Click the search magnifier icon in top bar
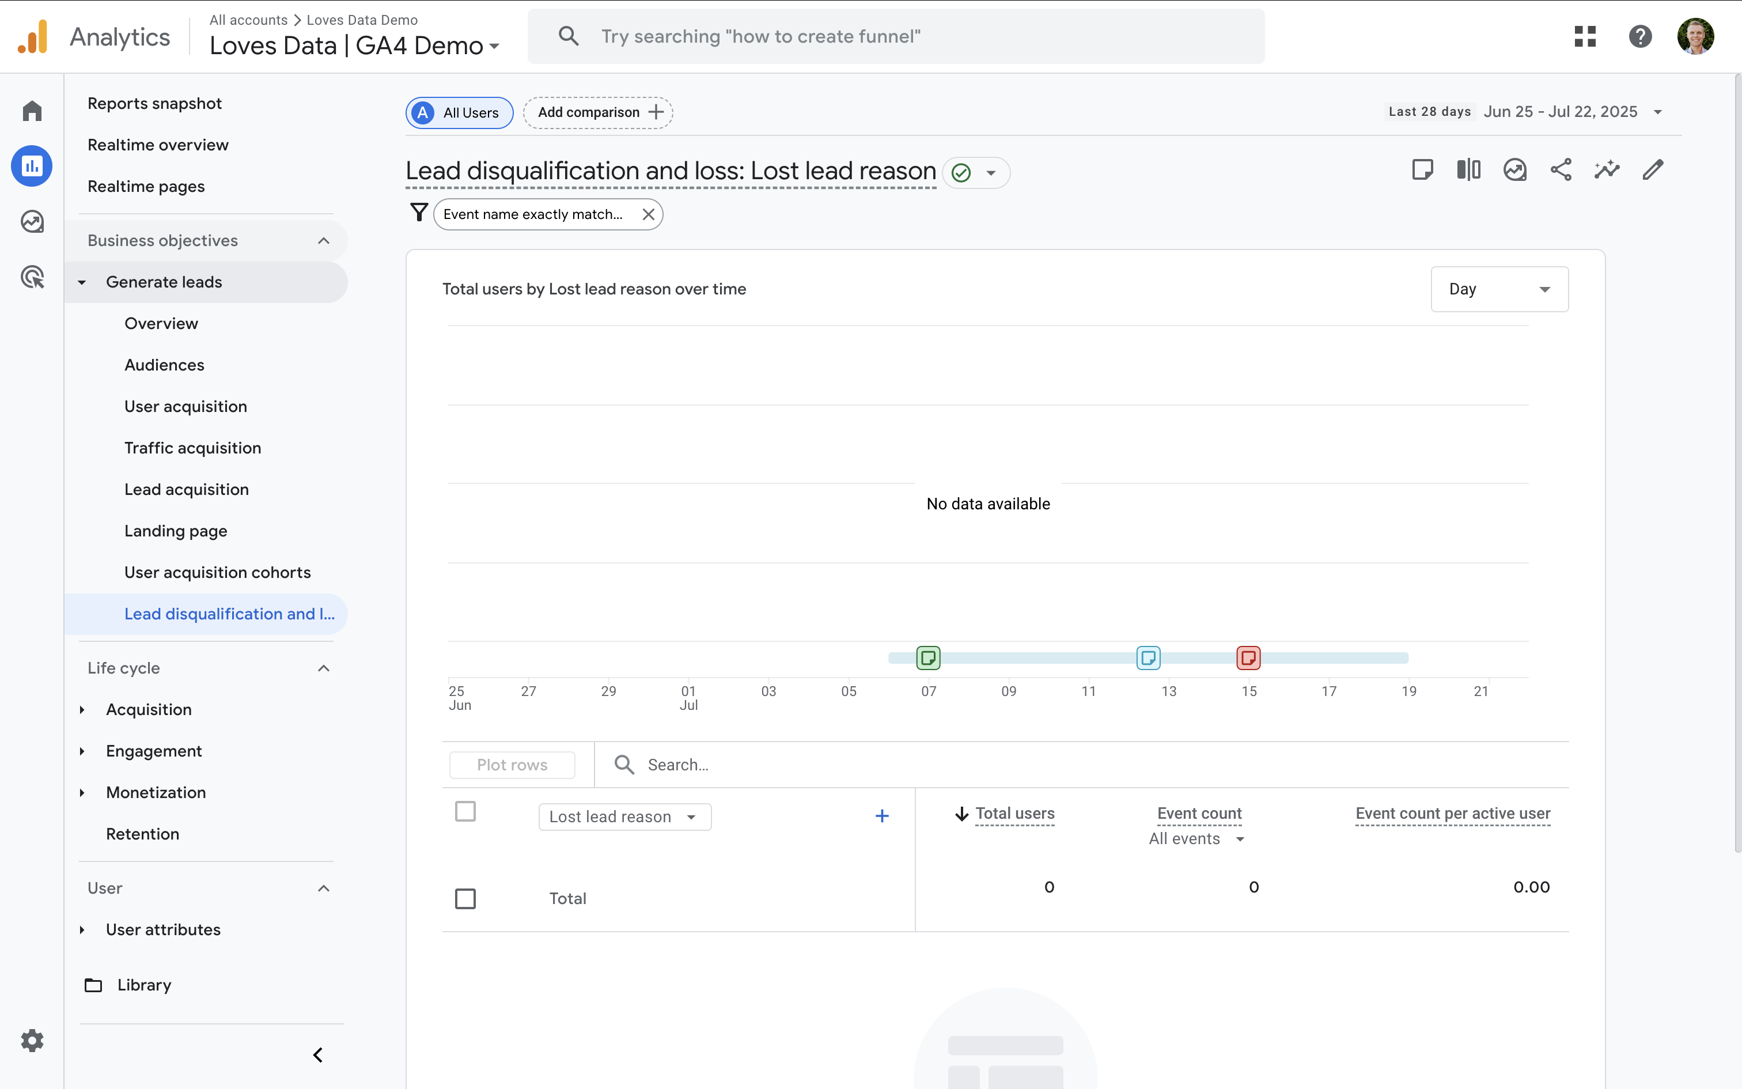1742x1089 pixels. 568,36
